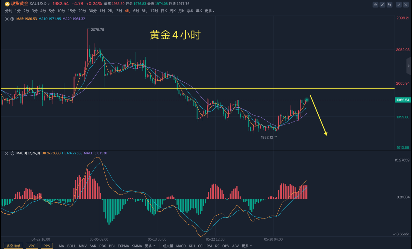Toggle the VPC indicator button
This screenshot has height=249, width=412.
pos(32,246)
